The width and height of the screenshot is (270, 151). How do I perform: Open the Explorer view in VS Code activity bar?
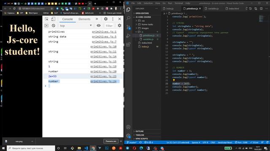pos(128,10)
